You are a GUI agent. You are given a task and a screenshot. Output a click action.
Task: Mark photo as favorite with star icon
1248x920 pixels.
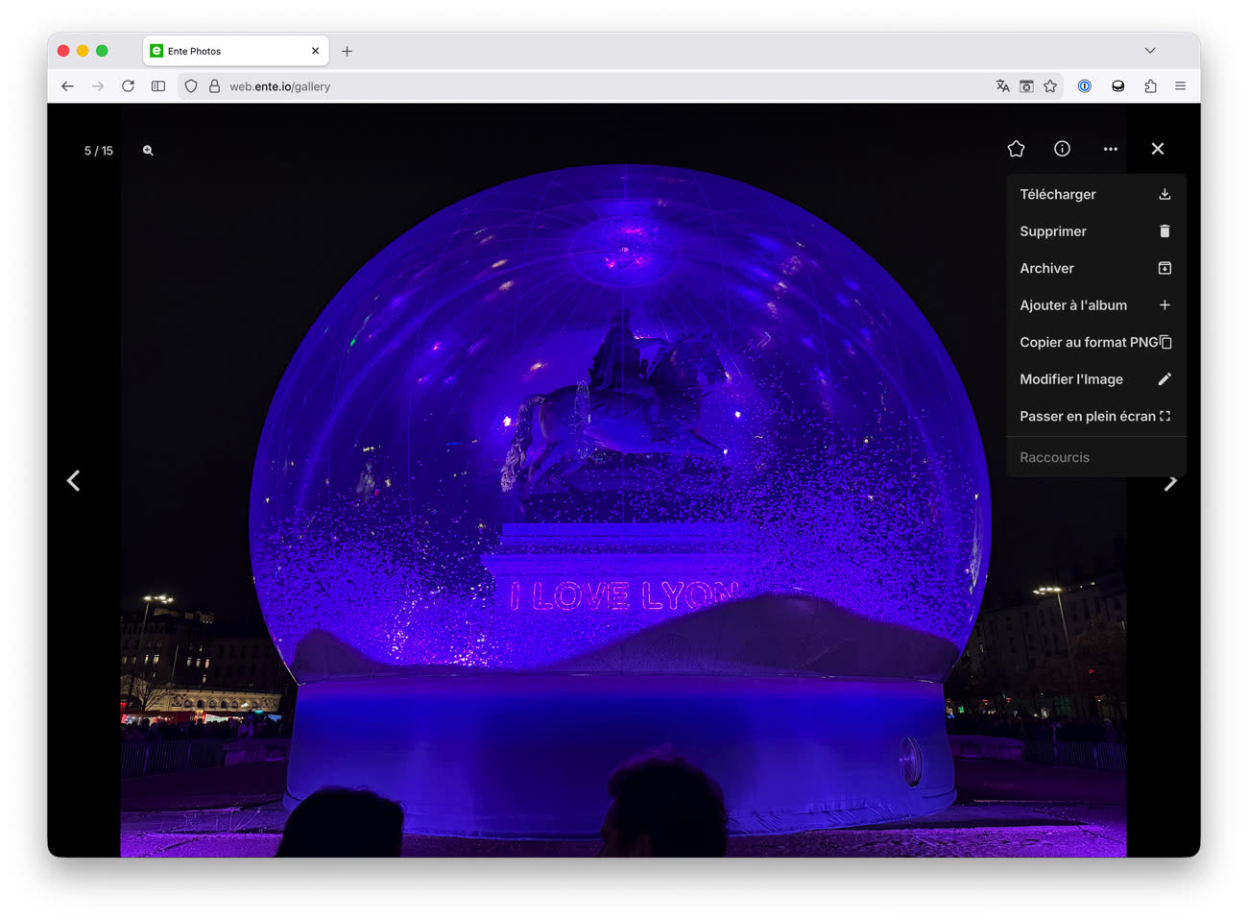[x=1016, y=149]
